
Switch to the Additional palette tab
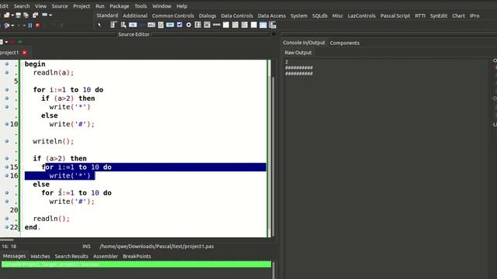coord(135,15)
